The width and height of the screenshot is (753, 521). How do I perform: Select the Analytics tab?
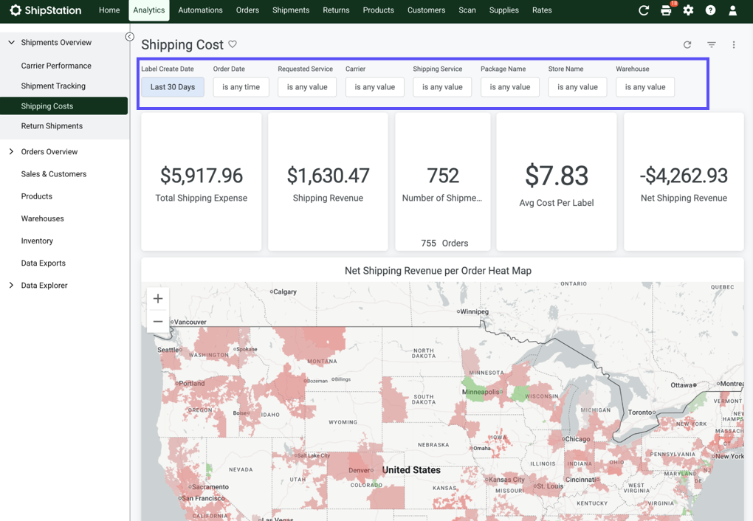click(x=149, y=10)
